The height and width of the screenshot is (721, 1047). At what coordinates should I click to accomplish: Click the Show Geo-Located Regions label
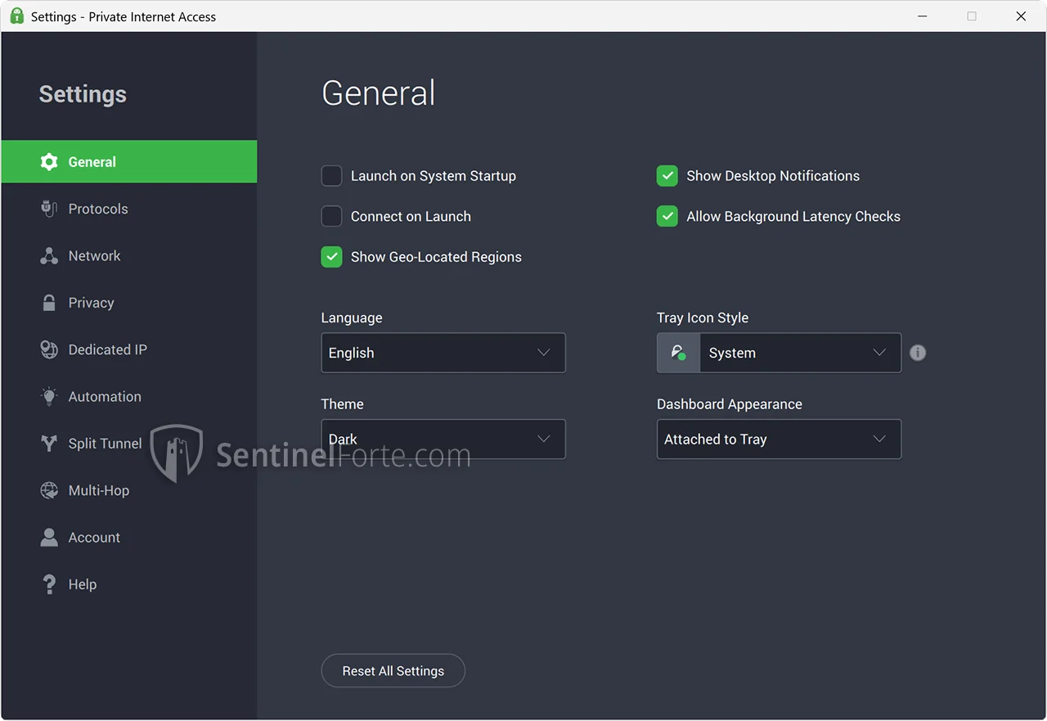436,257
